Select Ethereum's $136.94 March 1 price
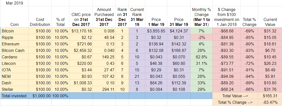Image resolution: width=282 pixels, height=106 pixels. (156, 44)
